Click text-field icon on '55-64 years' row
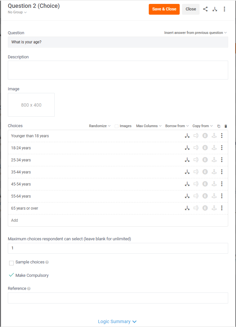This screenshot has height=327, width=236. 196,196
